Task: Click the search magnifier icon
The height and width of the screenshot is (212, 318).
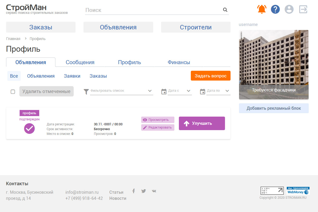Action: click(x=225, y=10)
